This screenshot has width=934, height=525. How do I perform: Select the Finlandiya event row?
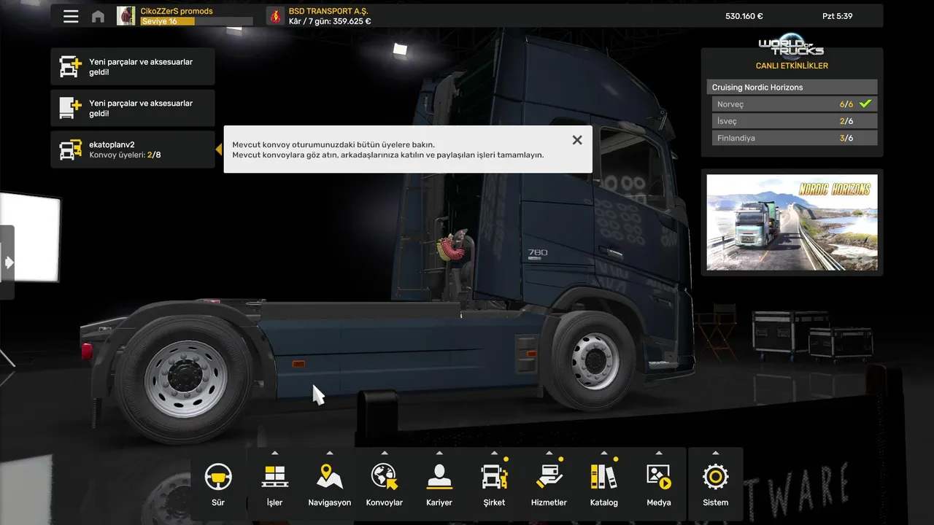[795, 138]
